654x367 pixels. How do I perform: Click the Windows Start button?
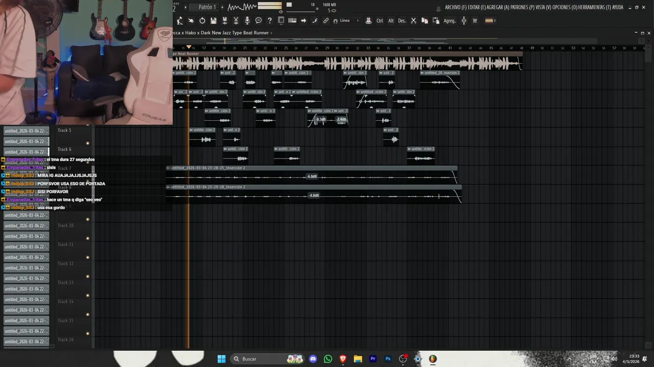(x=221, y=359)
